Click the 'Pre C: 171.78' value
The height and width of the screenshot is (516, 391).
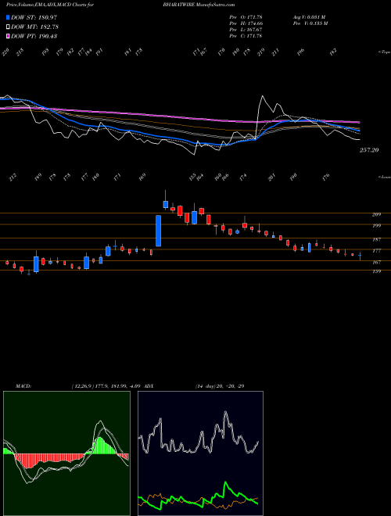click(246, 36)
